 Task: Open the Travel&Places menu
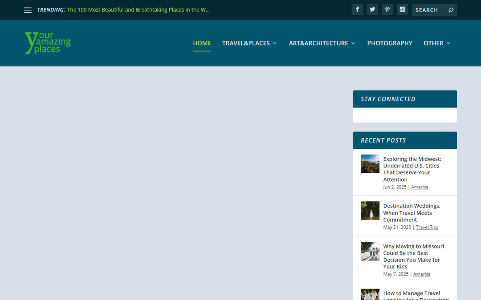[246, 43]
